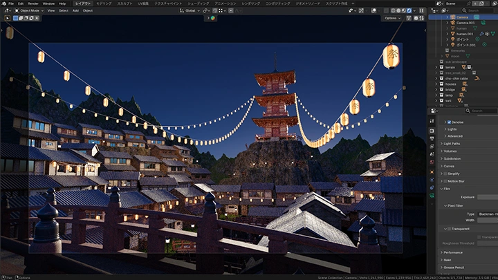498x280 pixels.
Task: Open the viewport editor type selector
Action: (7, 10)
